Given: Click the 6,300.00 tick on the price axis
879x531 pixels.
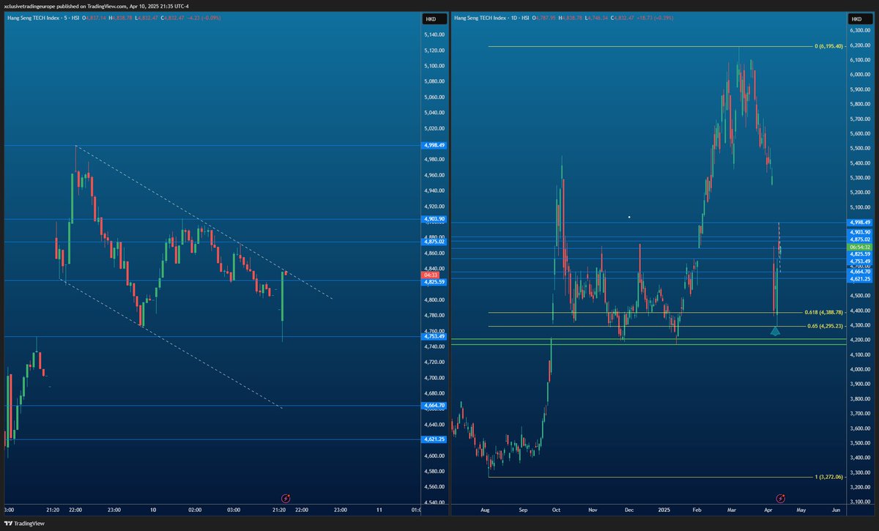Looking at the screenshot, I should tap(859, 31).
